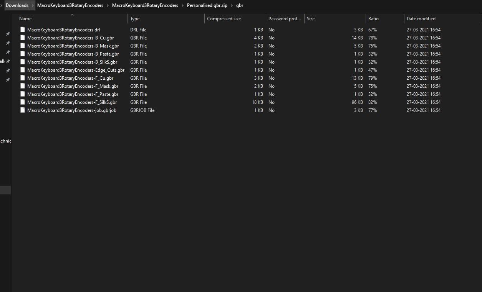Click the '4 KB' compressed size cell
This screenshot has height=292, width=482.
pos(258,38)
